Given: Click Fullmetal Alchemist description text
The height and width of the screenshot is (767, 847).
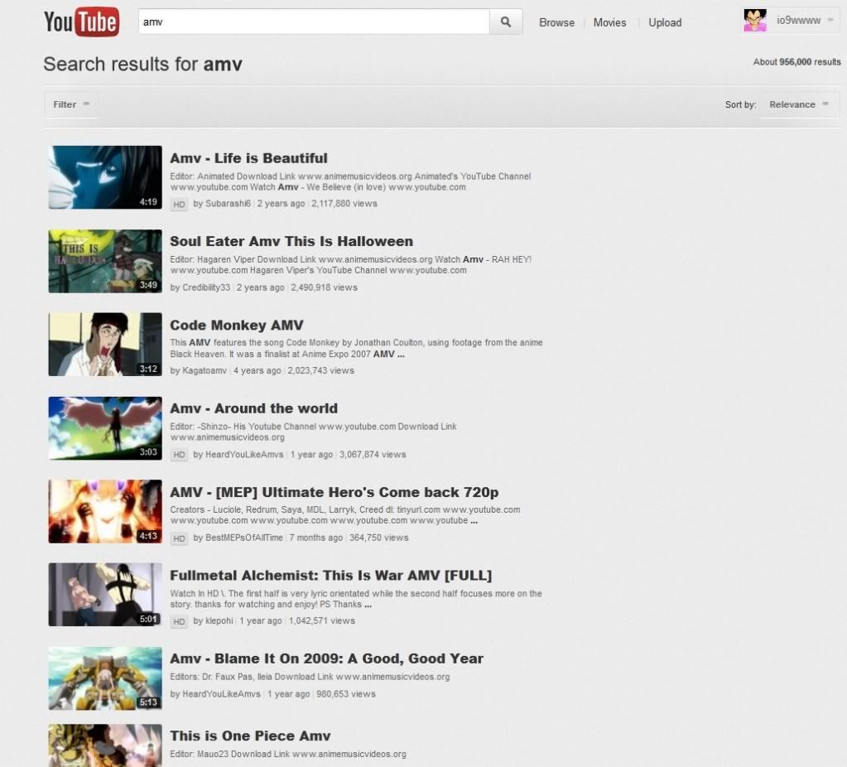Looking at the screenshot, I should point(356,599).
